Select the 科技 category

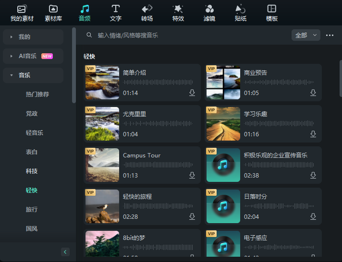click(x=32, y=171)
